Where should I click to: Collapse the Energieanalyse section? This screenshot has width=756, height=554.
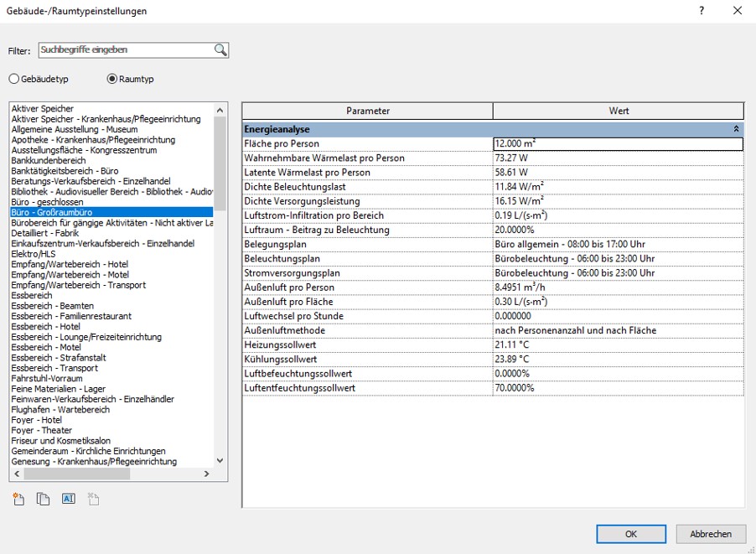point(736,129)
